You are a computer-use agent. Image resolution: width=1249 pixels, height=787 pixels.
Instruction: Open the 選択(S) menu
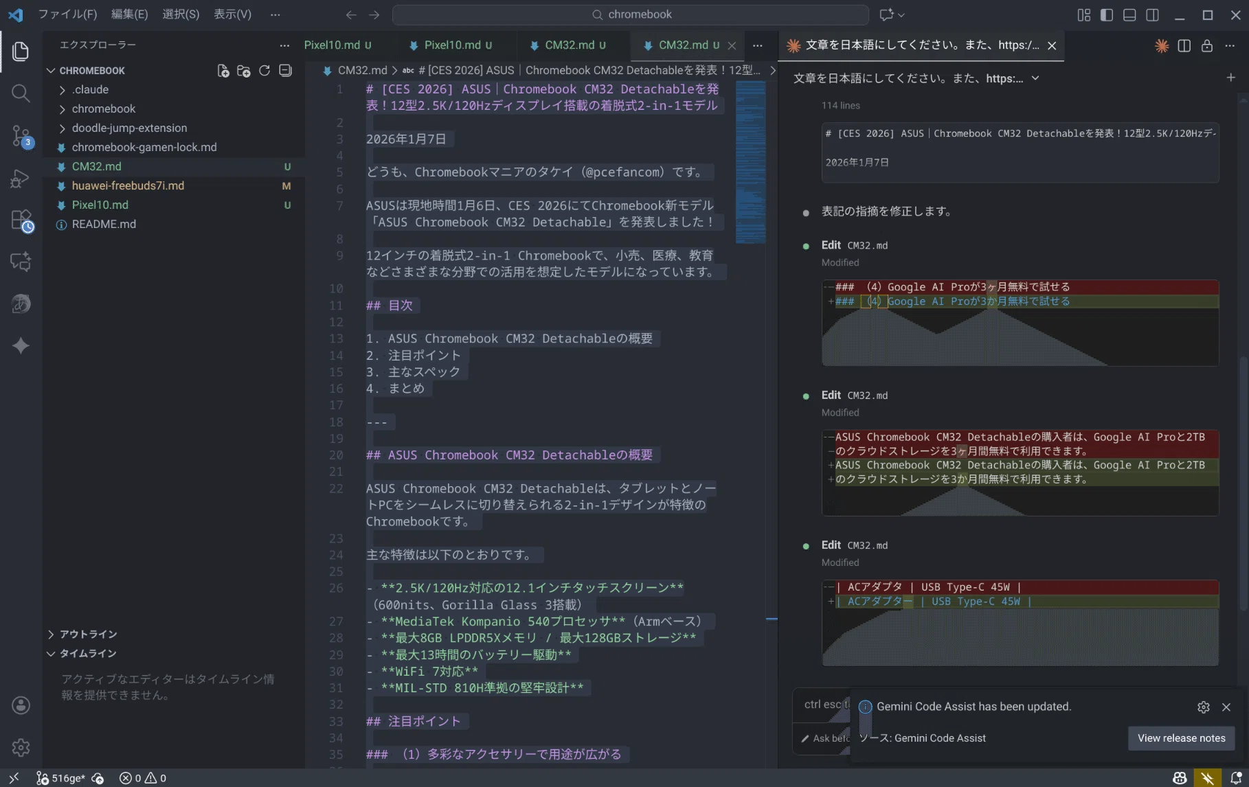point(181,14)
